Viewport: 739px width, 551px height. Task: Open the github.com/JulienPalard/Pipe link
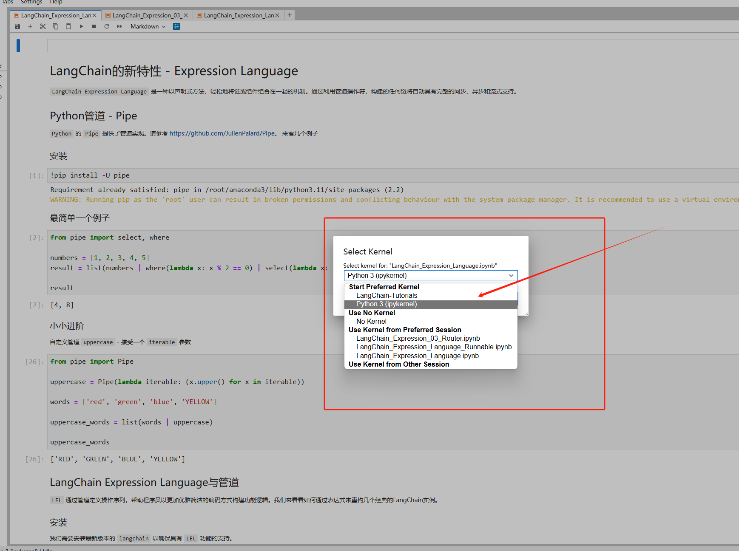click(x=222, y=133)
